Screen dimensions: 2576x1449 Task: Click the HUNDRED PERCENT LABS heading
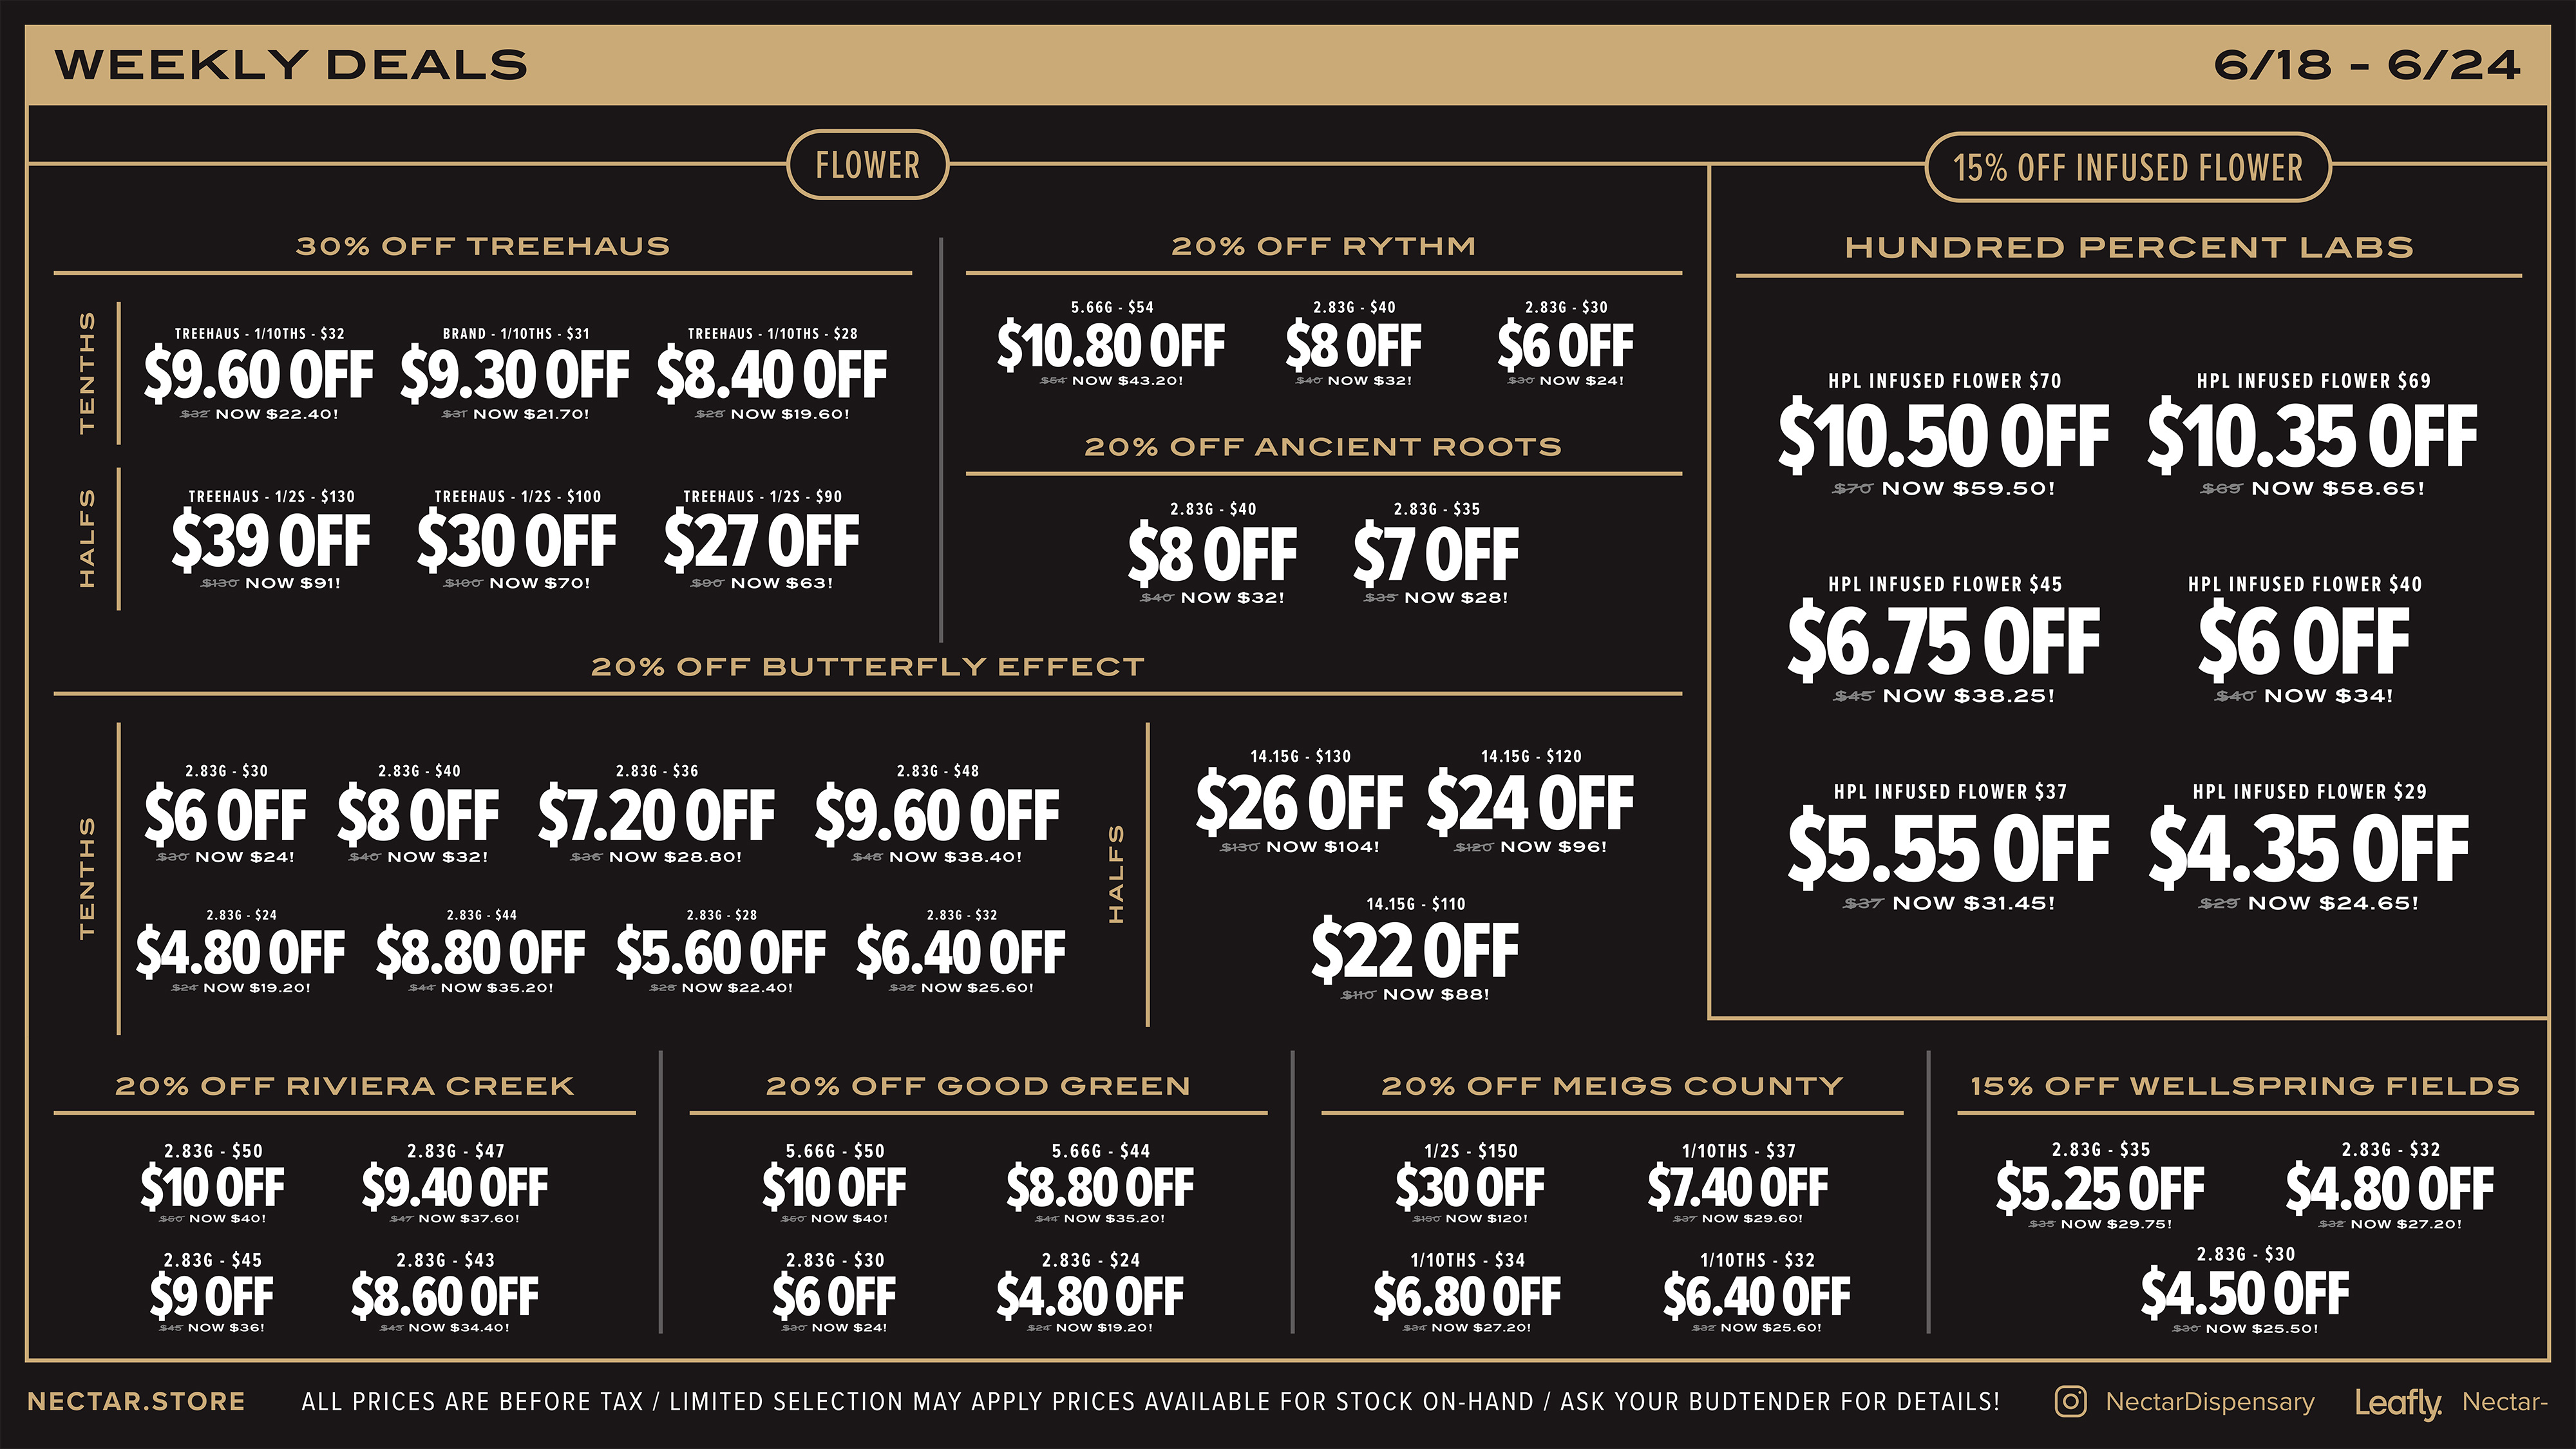[x=2129, y=247]
